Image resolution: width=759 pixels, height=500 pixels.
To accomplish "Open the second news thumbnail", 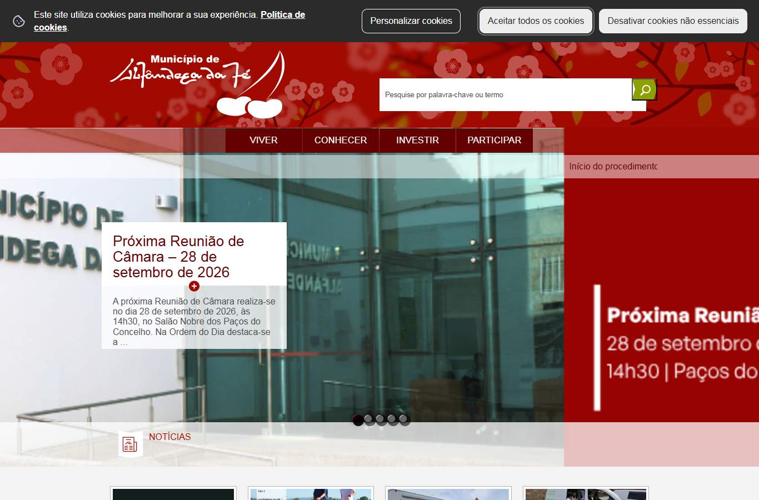I will tap(311, 493).
